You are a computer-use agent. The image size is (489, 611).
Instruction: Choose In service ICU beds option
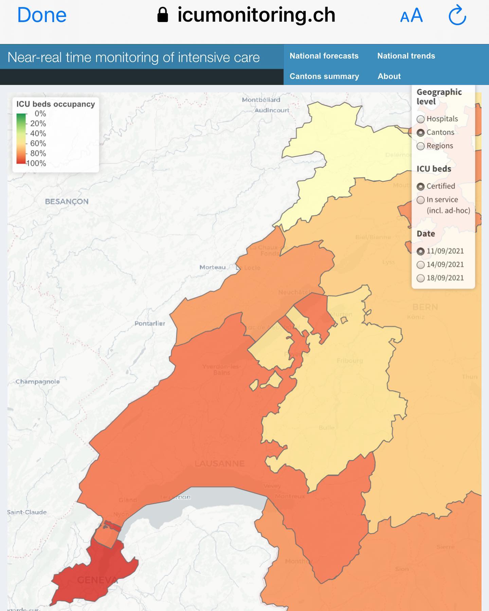tap(420, 200)
